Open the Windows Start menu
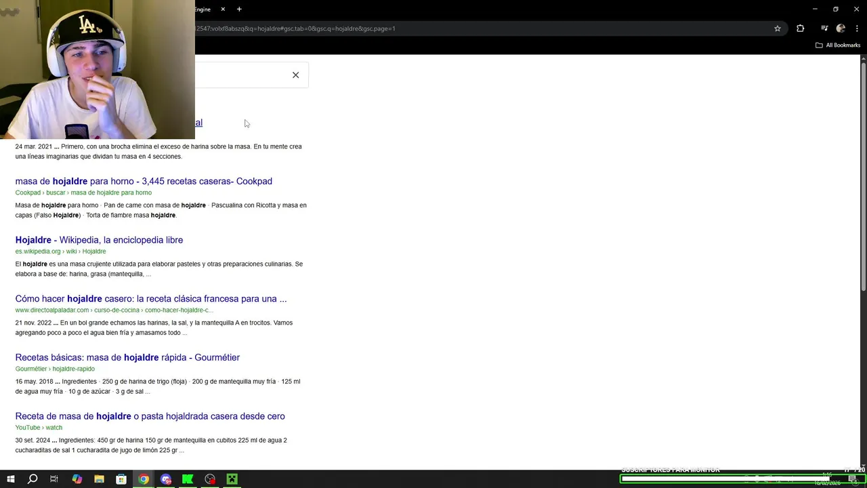 tap(11, 479)
